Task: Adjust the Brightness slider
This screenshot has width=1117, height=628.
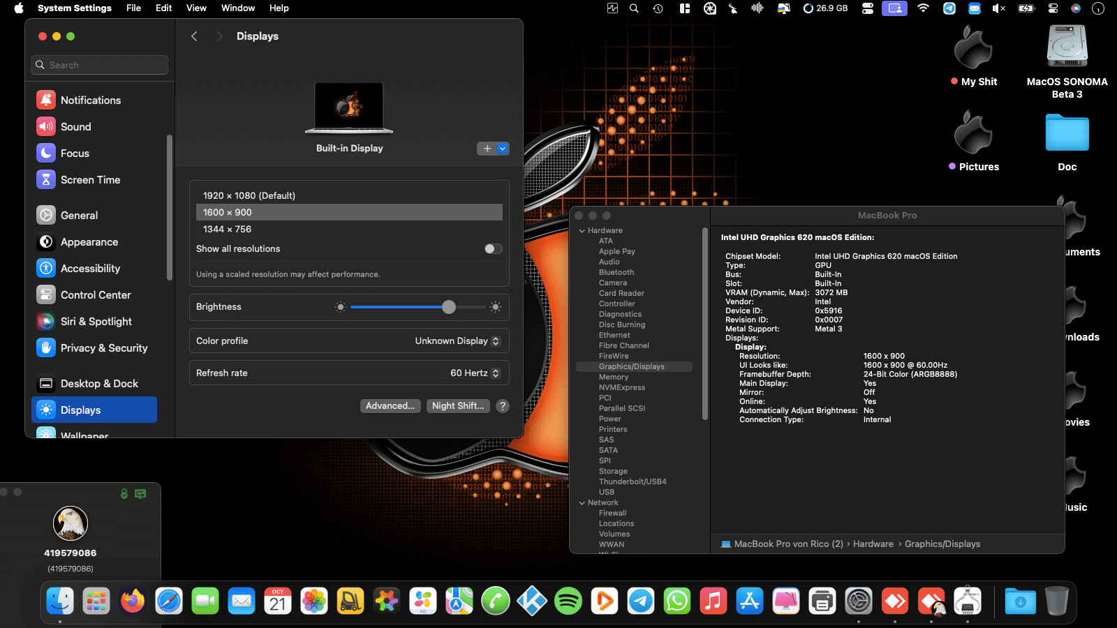Action: coord(417,307)
